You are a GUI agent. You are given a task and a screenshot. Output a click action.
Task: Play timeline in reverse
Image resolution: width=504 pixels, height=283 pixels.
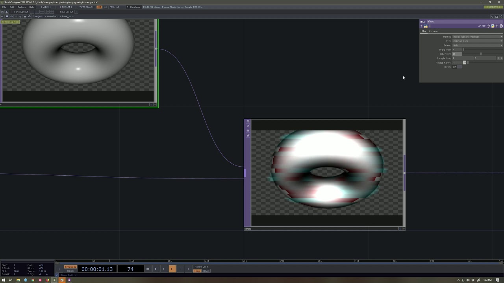point(163,269)
